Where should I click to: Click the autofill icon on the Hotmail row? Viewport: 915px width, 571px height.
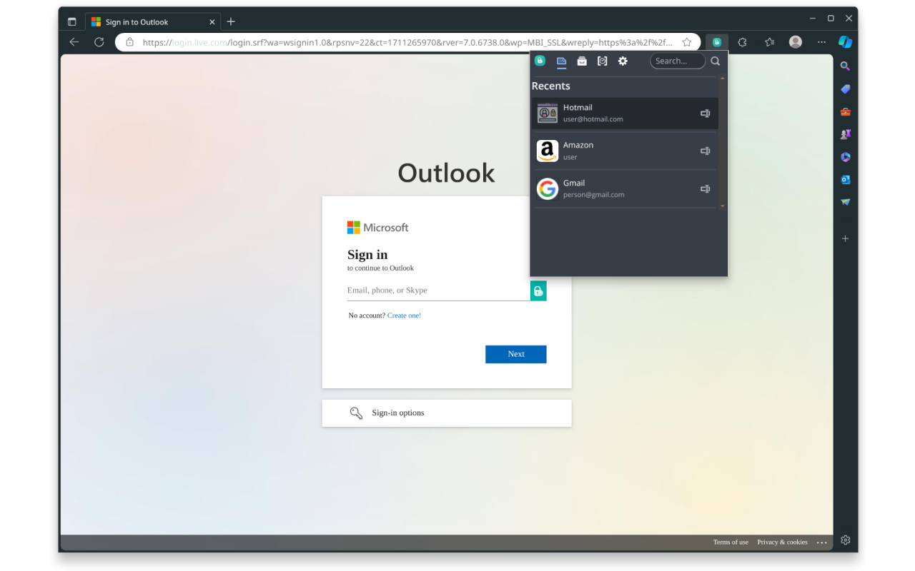[705, 113]
